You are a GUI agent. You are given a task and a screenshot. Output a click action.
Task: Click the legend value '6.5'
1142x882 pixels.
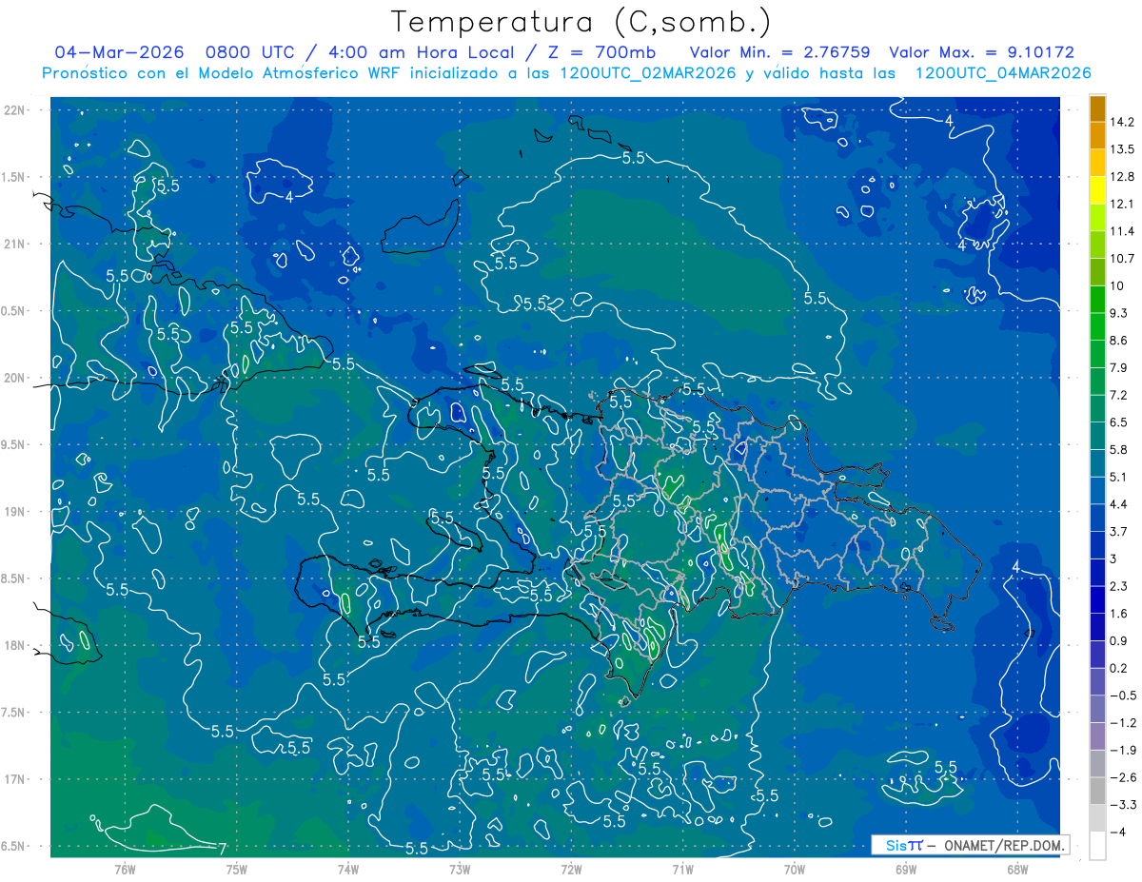(x=1120, y=422)
